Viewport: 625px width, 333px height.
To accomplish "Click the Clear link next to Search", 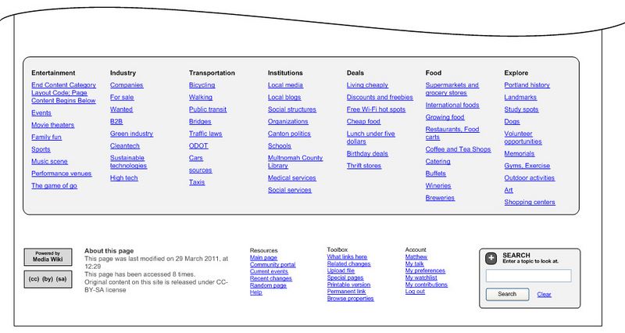I will (544, 295).
